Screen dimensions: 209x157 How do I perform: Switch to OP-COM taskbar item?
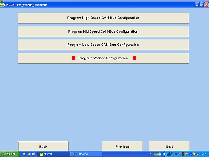(x=53, y=154)
